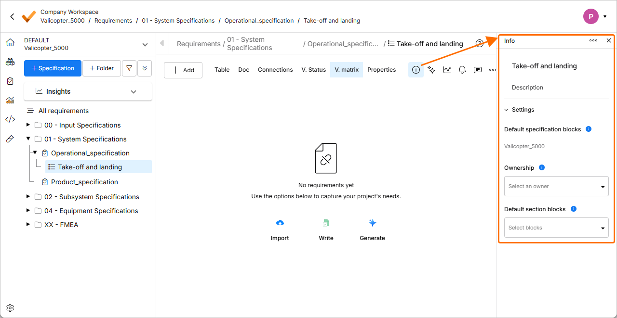This screenshot has width=617, height=318.
Task: Click Valicopter_5000 in the top breadcrumb
Action: 63,21
